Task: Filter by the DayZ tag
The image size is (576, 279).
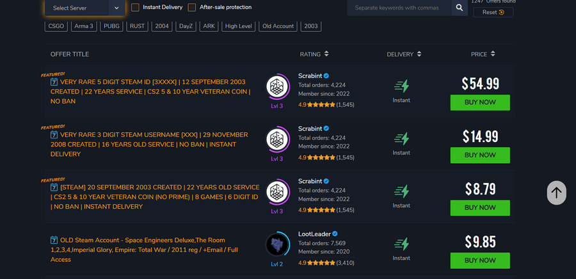Action: tap(186, 26)
